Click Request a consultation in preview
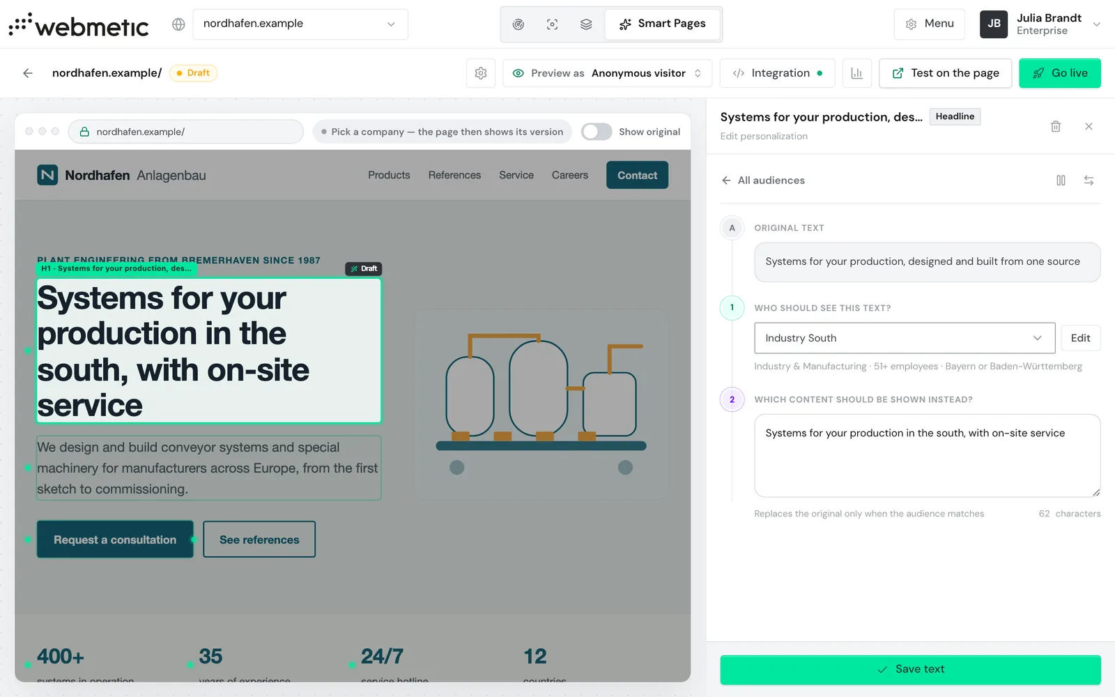Viewport: 1115px width, 697px height. coord(115,539)
